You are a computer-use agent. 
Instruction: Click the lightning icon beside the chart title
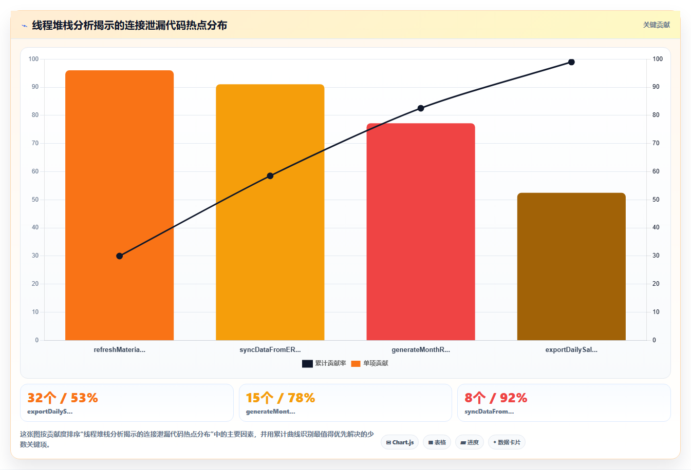click(24, 25)
